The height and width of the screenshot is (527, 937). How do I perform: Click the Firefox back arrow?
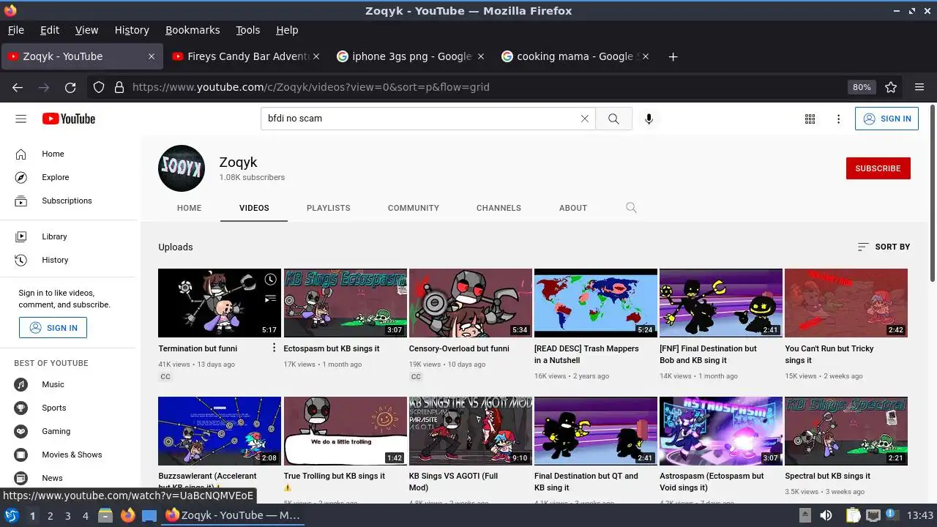(x=18, y=87)
